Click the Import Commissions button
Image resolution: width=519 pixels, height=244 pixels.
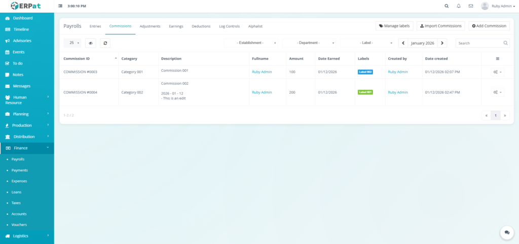pyautogui.click(x=440, y=26)
